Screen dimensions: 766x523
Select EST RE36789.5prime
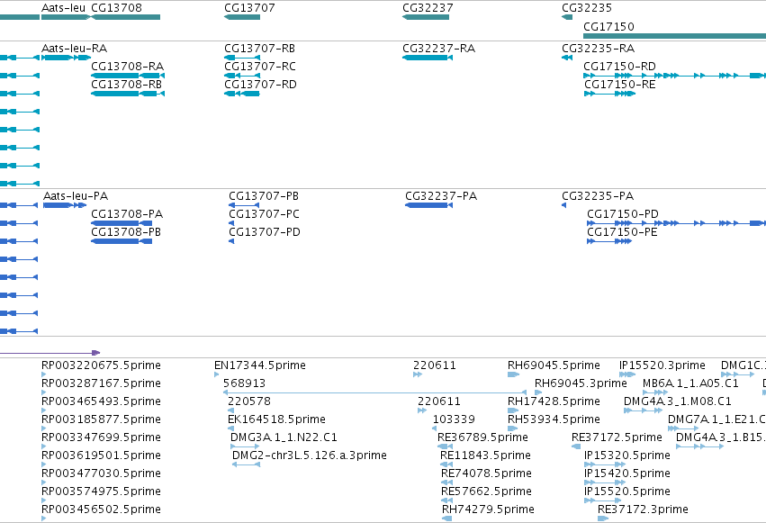click(x=445, y=446)
